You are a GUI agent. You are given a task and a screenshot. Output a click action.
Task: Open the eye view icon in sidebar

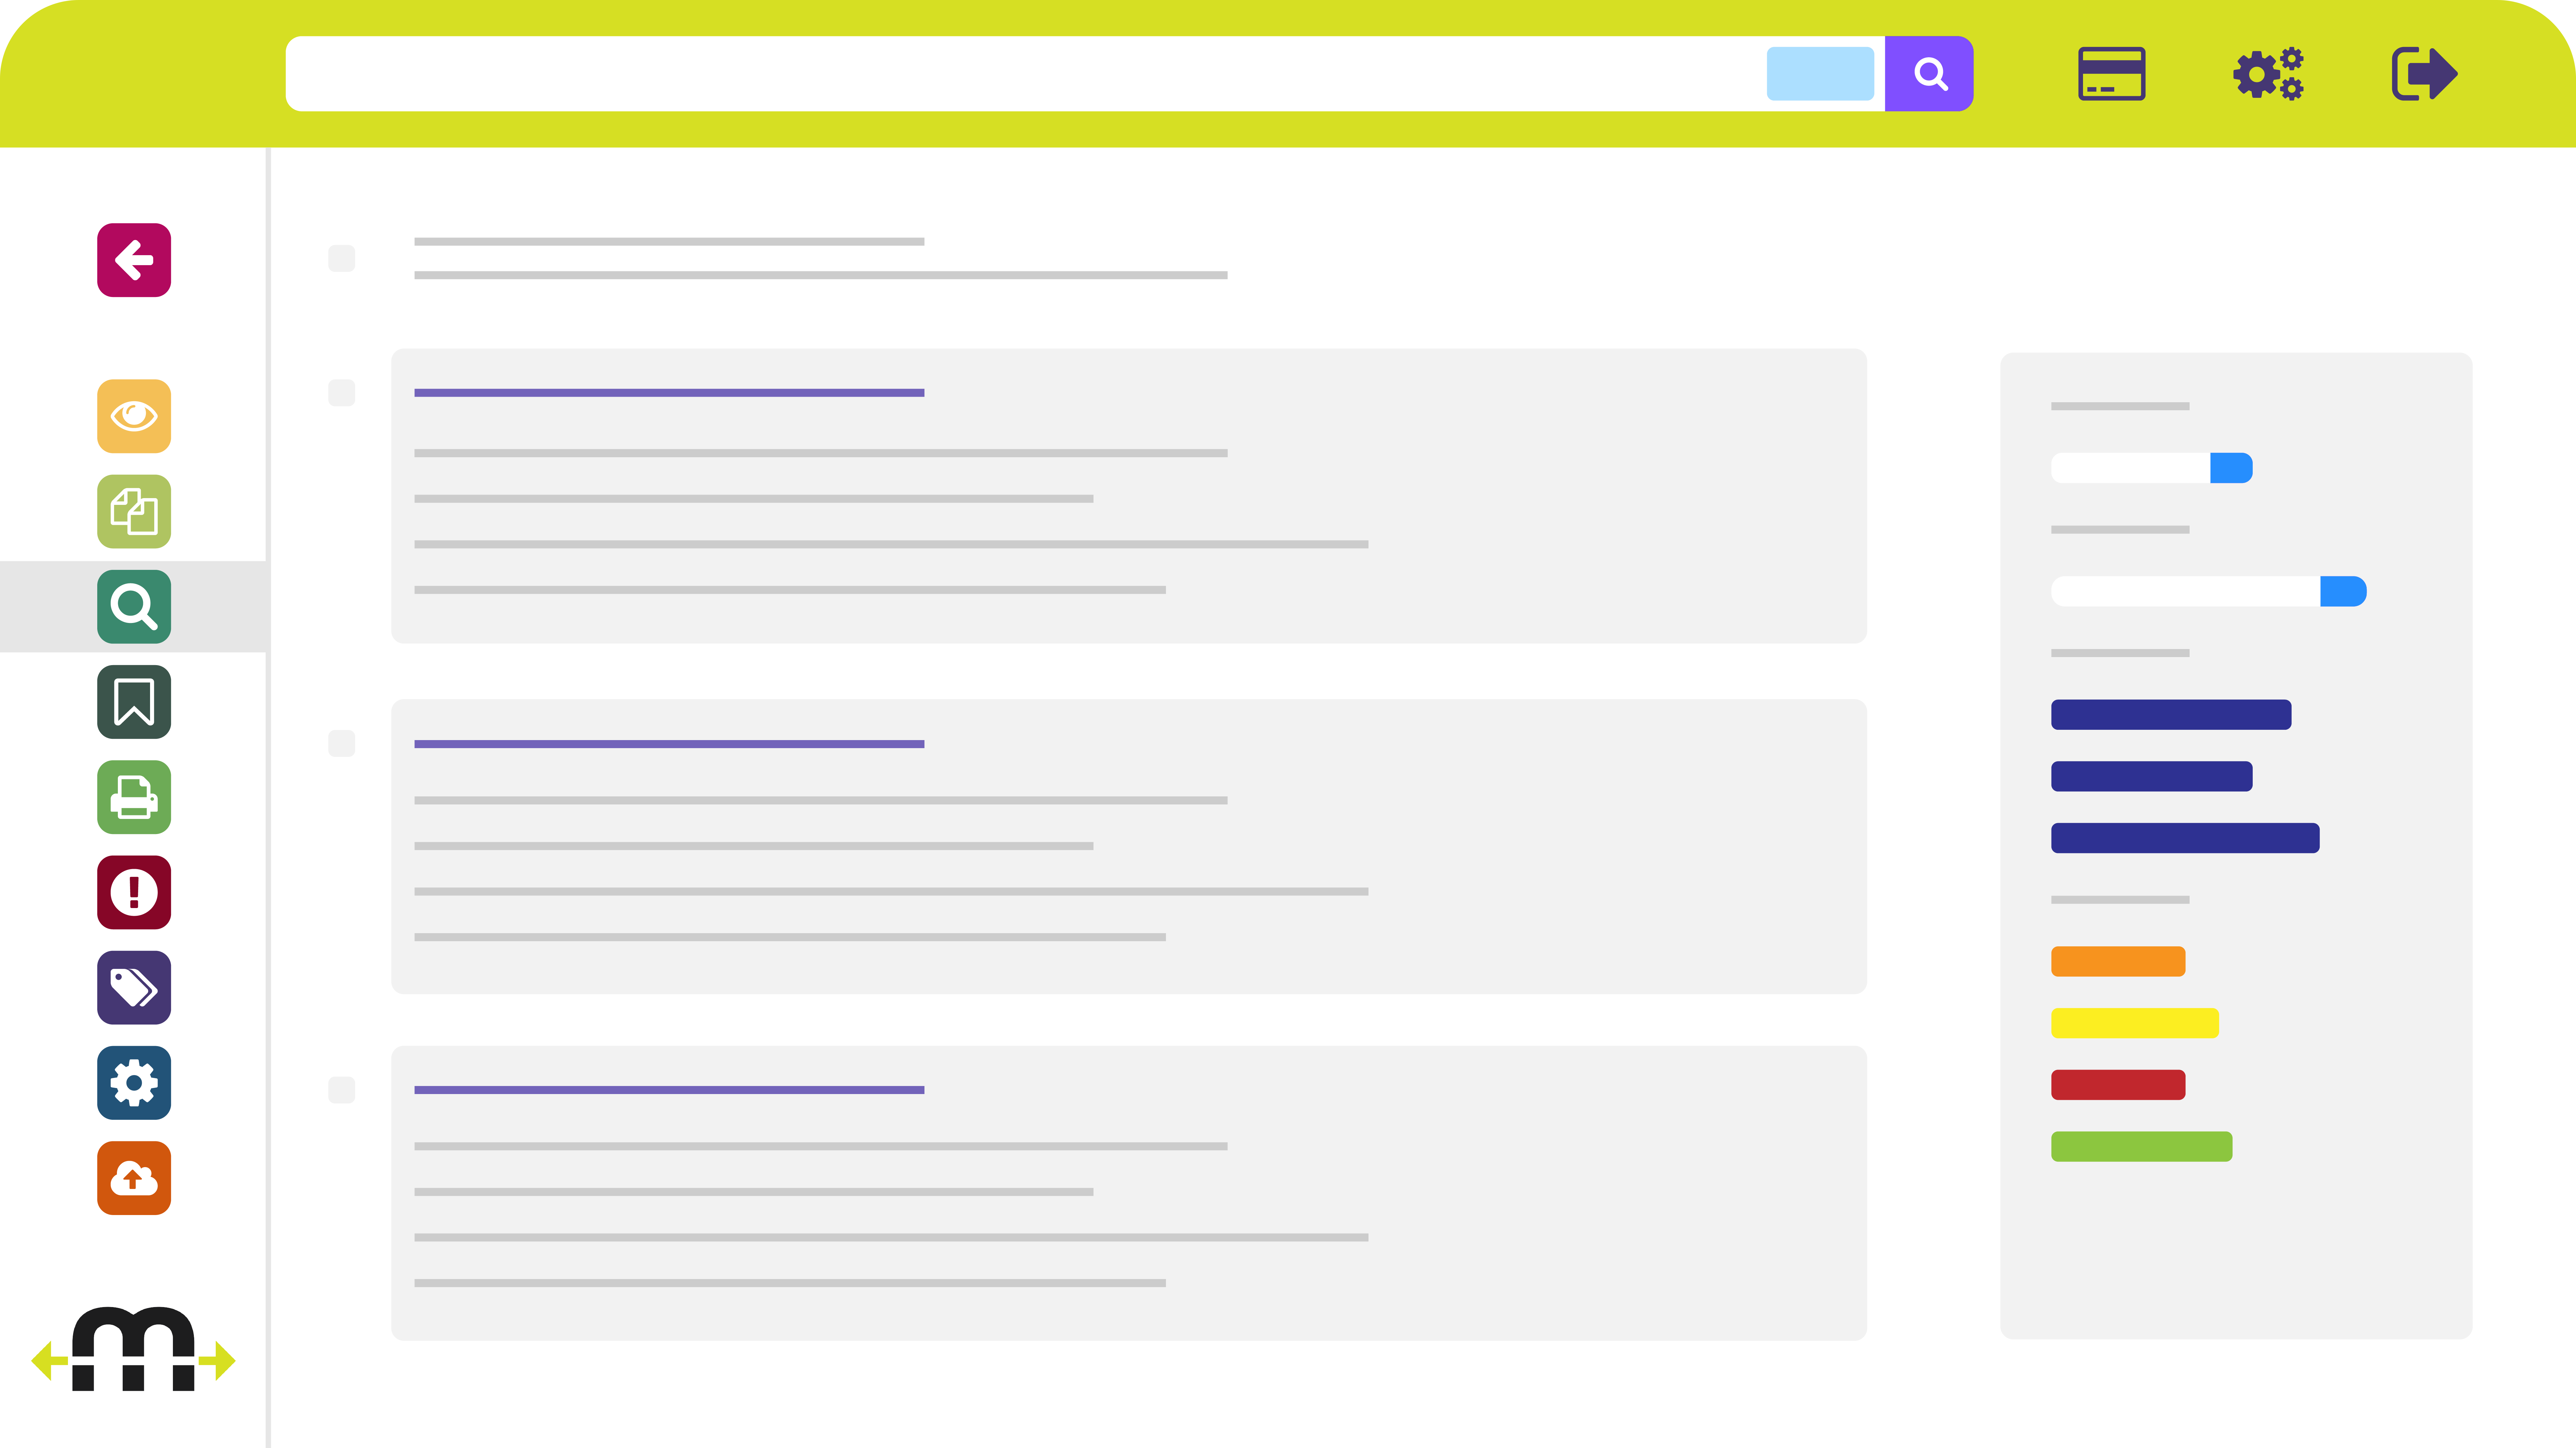134,416
